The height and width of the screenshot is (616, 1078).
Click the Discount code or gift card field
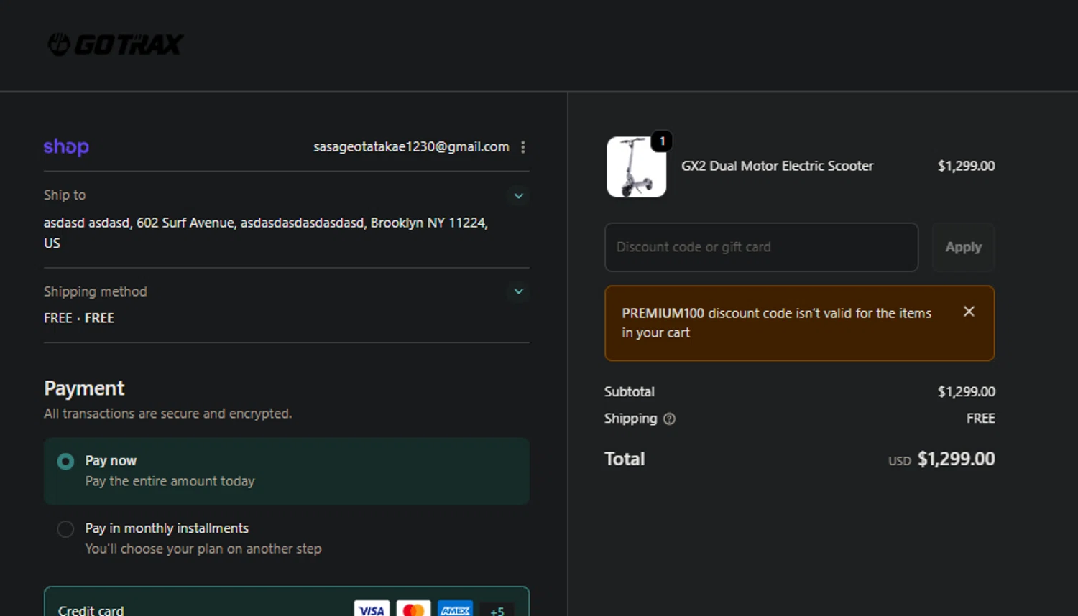tap(761, 247)
